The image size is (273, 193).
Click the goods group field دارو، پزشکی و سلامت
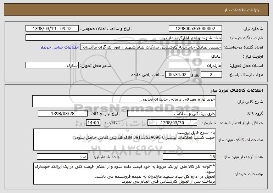click(x=172, y=114)
